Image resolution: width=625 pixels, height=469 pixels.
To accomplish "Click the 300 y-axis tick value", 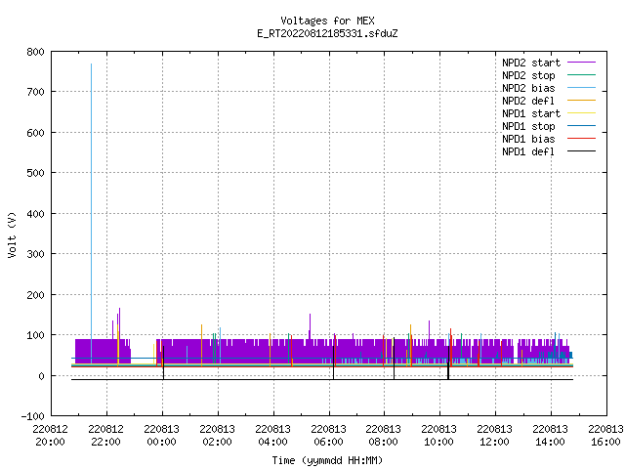I will (35, 254).
